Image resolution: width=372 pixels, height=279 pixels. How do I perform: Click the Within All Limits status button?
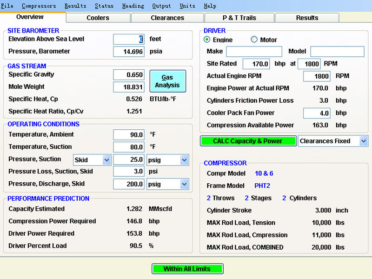click(187, 269)
